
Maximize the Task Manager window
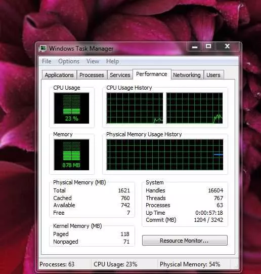tap(208, 47)
